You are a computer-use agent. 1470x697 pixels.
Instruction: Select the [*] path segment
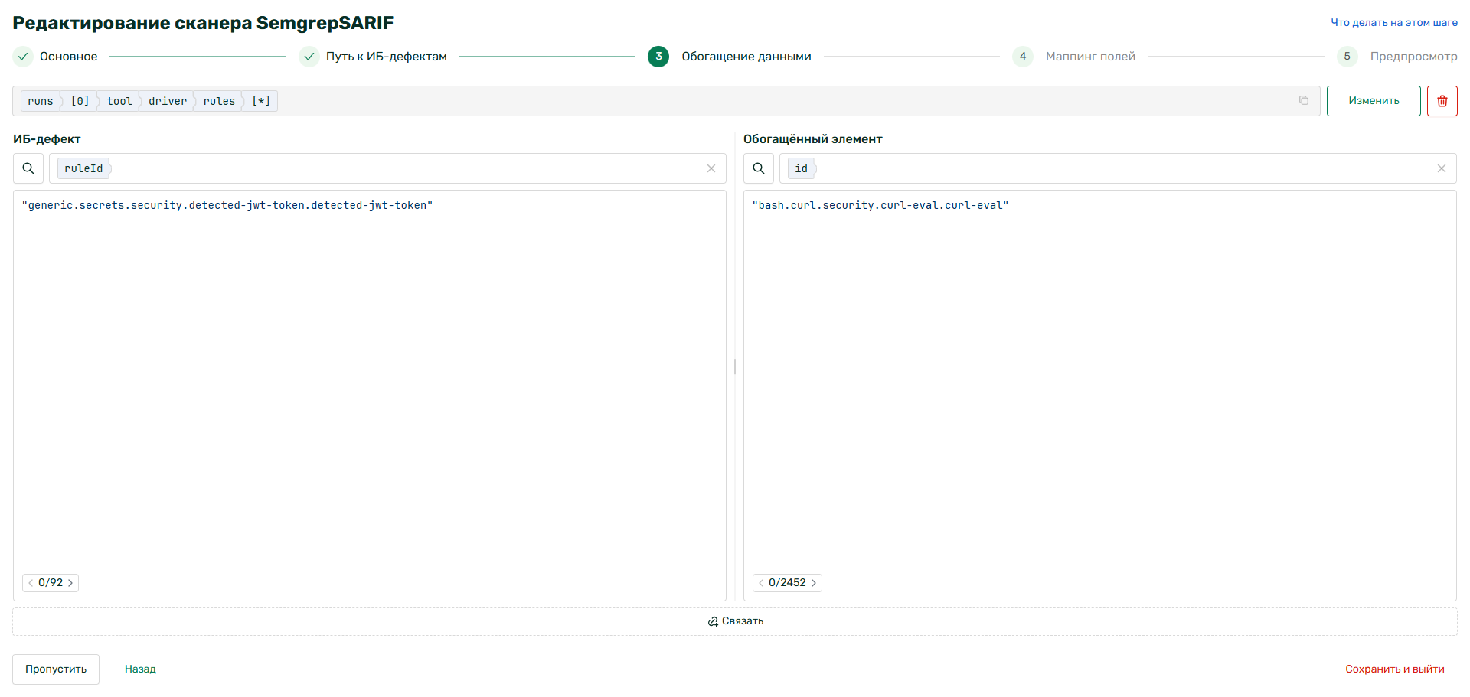tap(261, 101)
